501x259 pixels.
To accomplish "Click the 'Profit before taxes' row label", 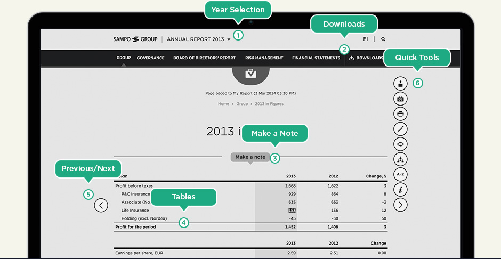I will (134, 186).
